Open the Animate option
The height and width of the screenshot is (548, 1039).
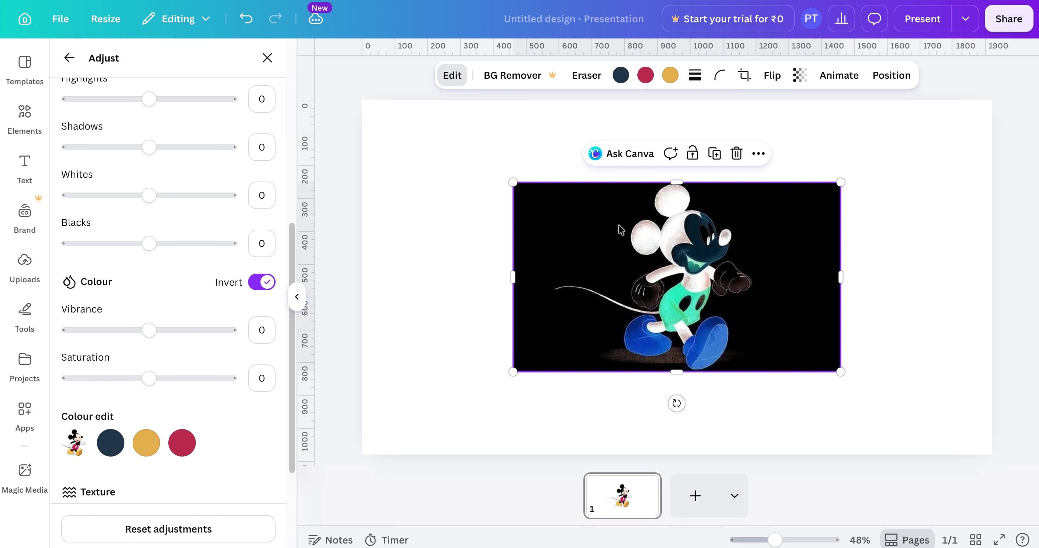click(839, 75)
